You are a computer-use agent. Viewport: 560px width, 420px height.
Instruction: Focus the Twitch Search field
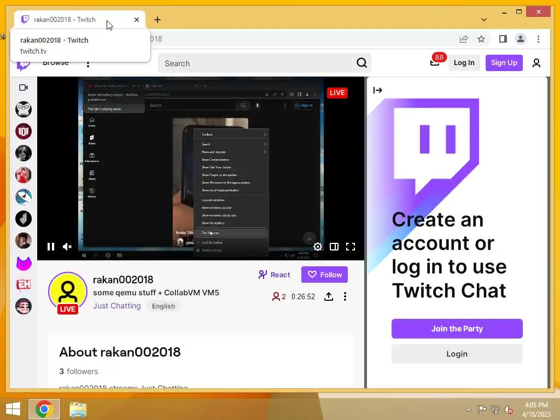pos(255,63)
